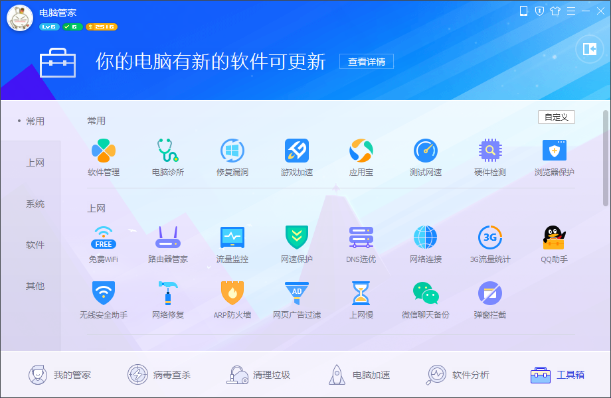Open the 软件管理 software manager tool
611x398 pixels.
[x=103, y=157]
